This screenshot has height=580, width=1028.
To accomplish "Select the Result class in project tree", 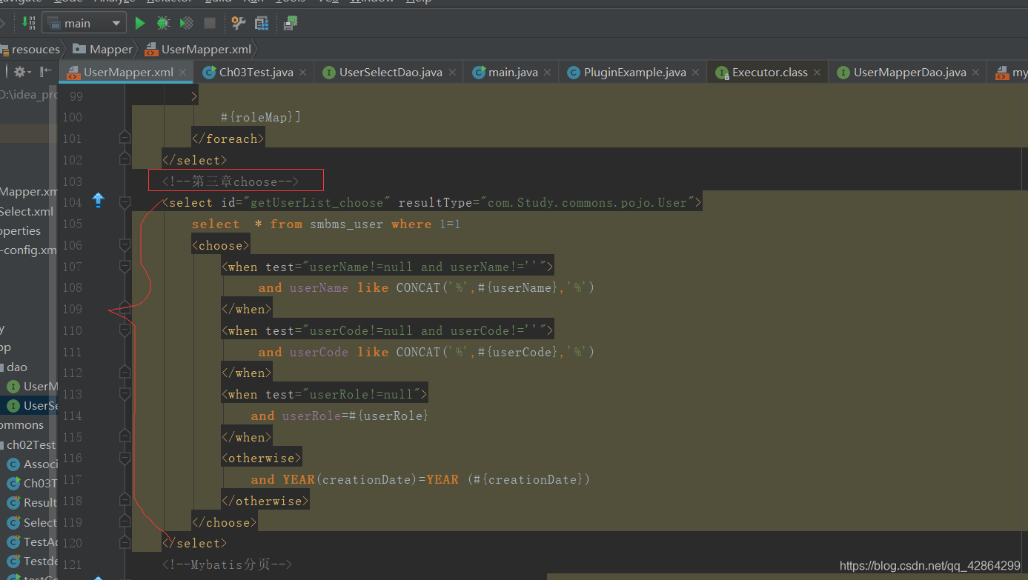I will [32, 502].
